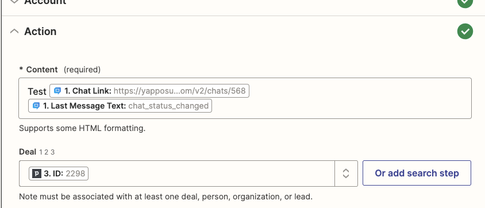The width and height of the screenshot is (485, 208).
Task: Select the 3. ID 2298 pill
Action: coord(59,174)
